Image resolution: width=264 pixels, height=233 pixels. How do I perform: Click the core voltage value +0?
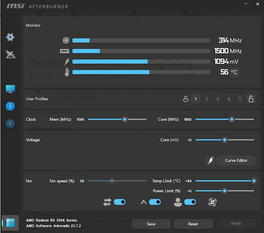pos(189,140)
